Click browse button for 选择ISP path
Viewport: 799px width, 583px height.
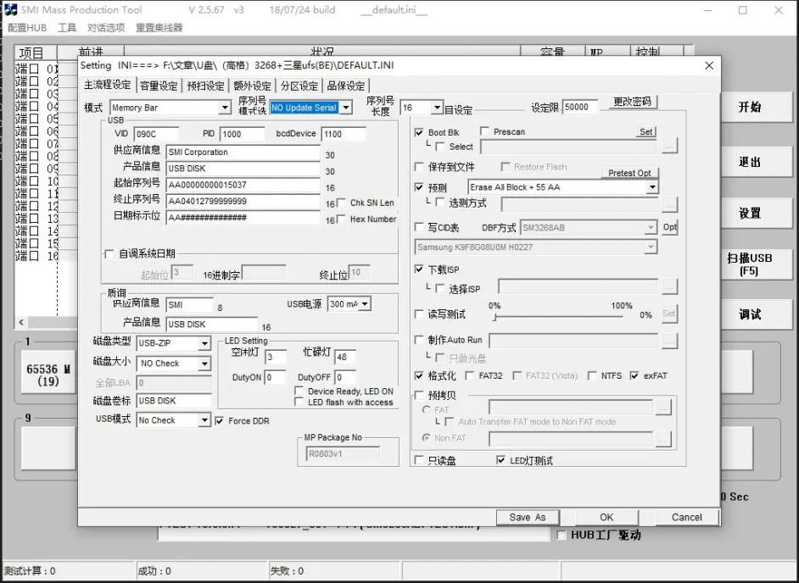tap(669, 288)
